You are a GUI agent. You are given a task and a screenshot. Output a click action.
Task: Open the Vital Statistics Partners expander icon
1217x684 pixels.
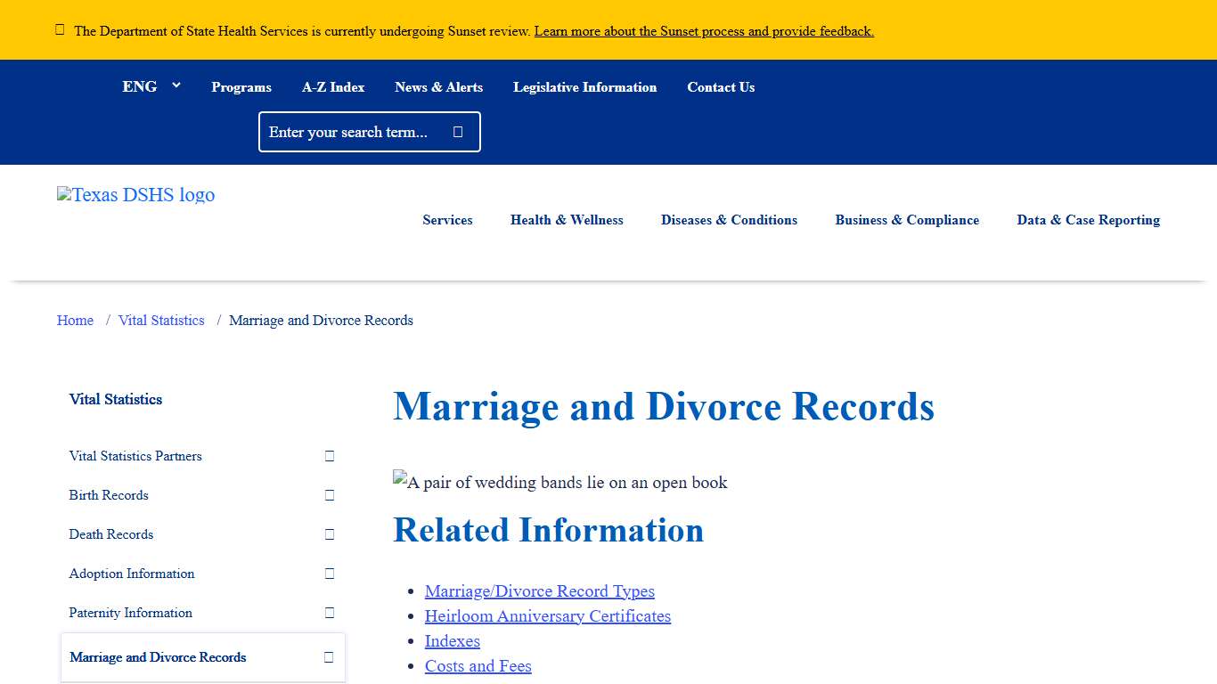[x=329, y=456]
